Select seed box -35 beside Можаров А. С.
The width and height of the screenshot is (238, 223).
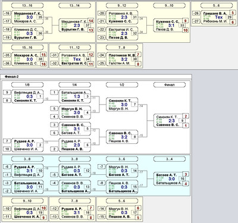[7, 55]
